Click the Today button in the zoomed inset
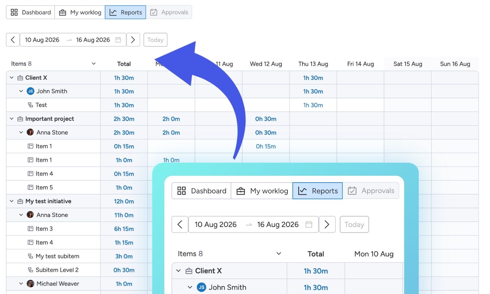 tap(354, 224)
